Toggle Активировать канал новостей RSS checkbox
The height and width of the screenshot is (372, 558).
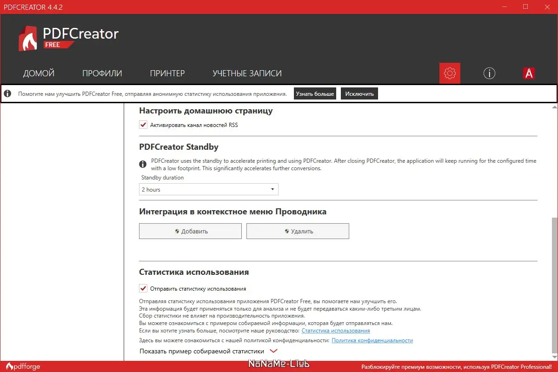tap(143, 125)
